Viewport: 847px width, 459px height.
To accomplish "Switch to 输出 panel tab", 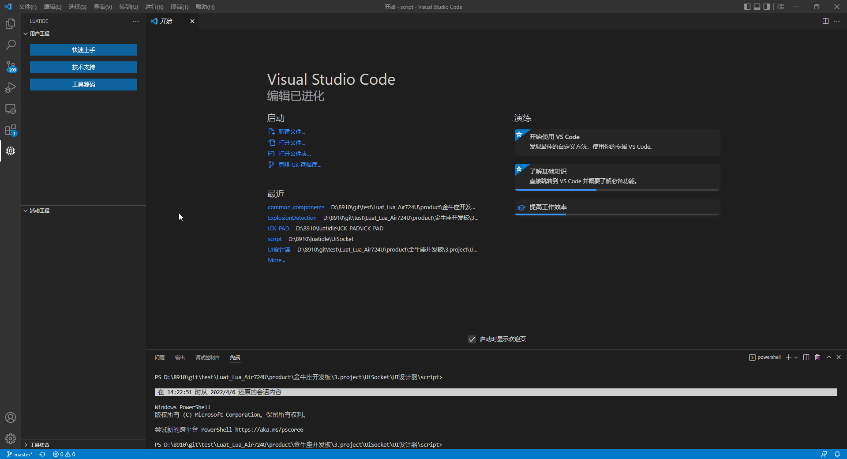I will [x=180, y=357].
